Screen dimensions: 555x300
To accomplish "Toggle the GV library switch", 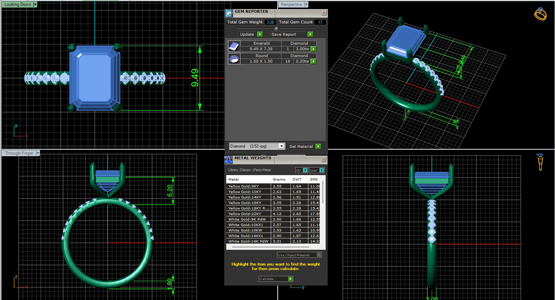I will (305, 170).
